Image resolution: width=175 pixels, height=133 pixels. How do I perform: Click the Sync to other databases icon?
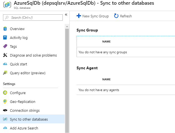coord(5,119)
